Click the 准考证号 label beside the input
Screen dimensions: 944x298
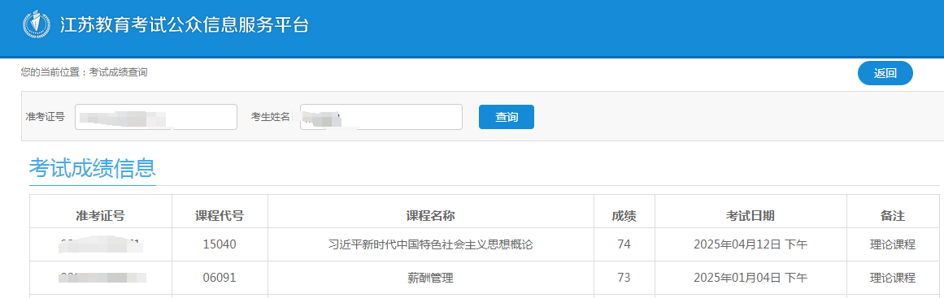coord(46,117)
